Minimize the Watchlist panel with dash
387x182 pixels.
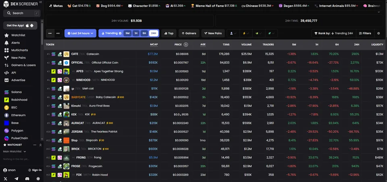[35, 145]
